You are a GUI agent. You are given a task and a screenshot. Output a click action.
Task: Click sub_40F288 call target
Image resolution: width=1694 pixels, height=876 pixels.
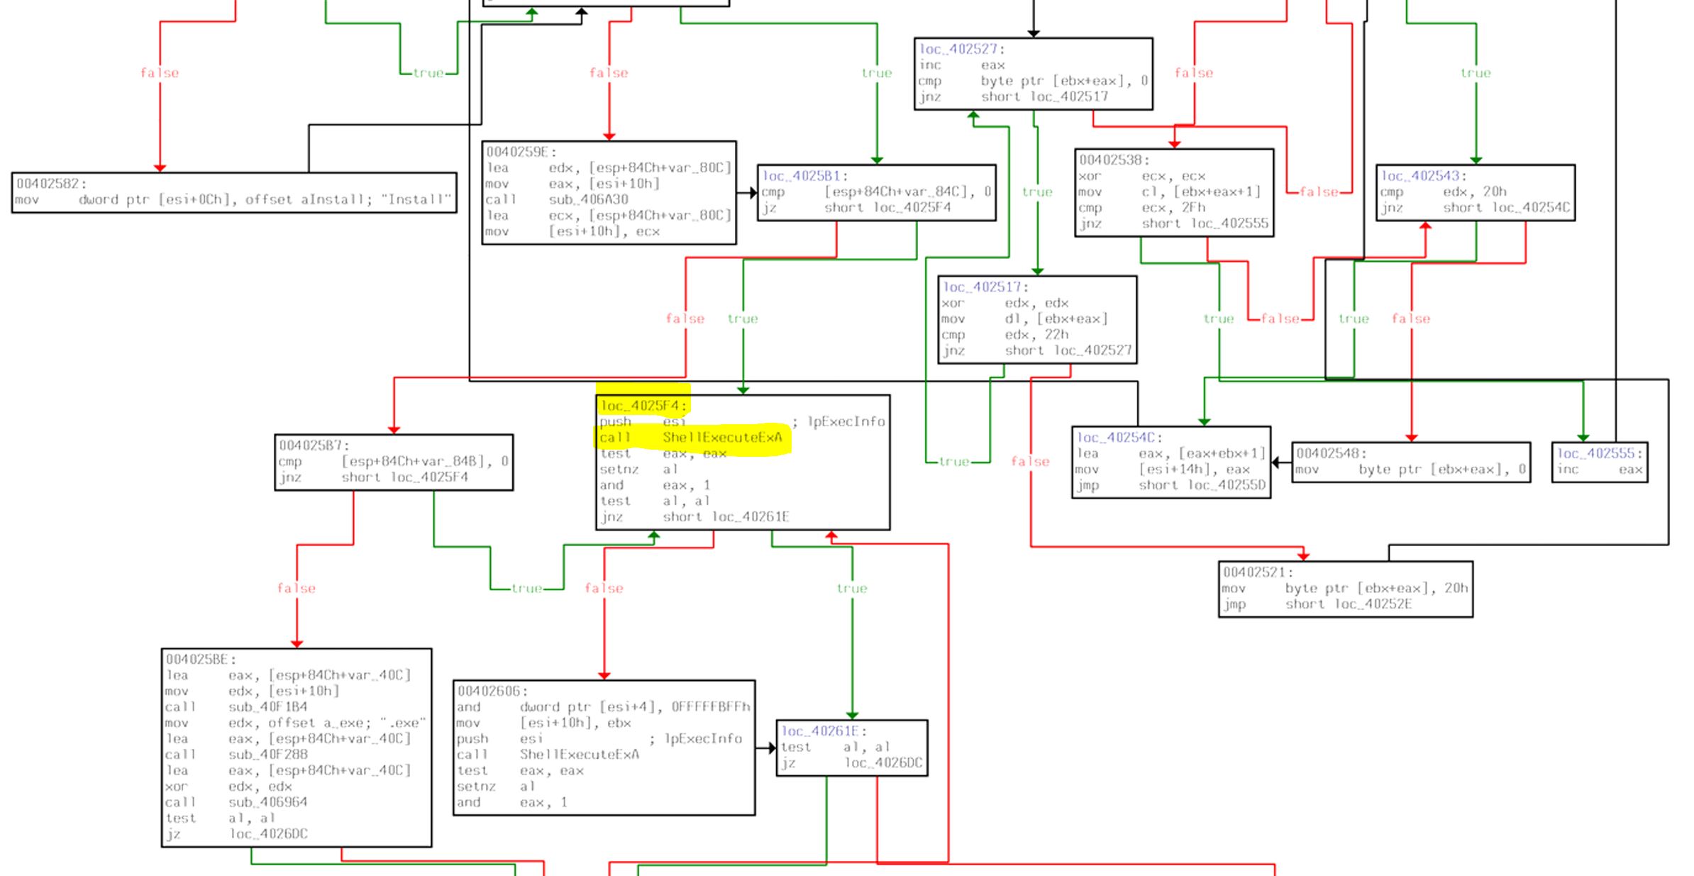click(268, 755)
